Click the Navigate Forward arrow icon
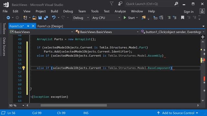 [x=17, y=18]
